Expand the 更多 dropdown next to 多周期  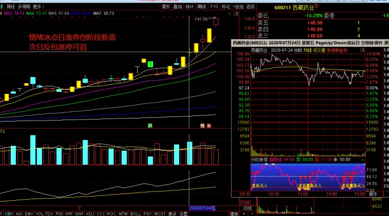point(37,7)
